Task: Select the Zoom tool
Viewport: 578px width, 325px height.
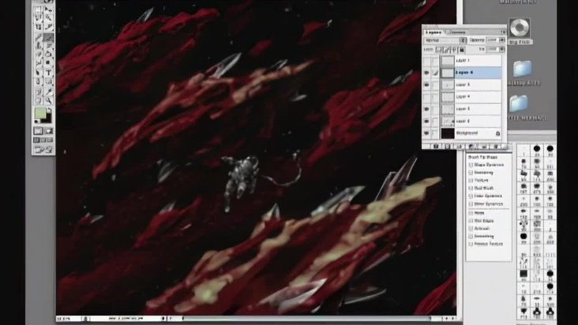Action: point(48,99)
